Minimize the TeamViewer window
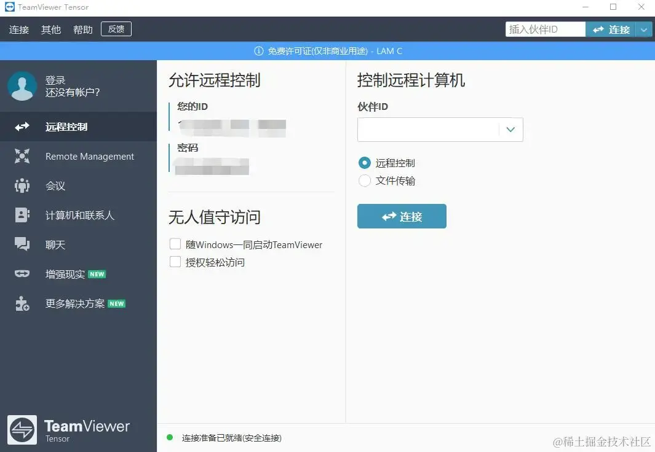This screenshot has width=655, height=452. pos(586,7)
